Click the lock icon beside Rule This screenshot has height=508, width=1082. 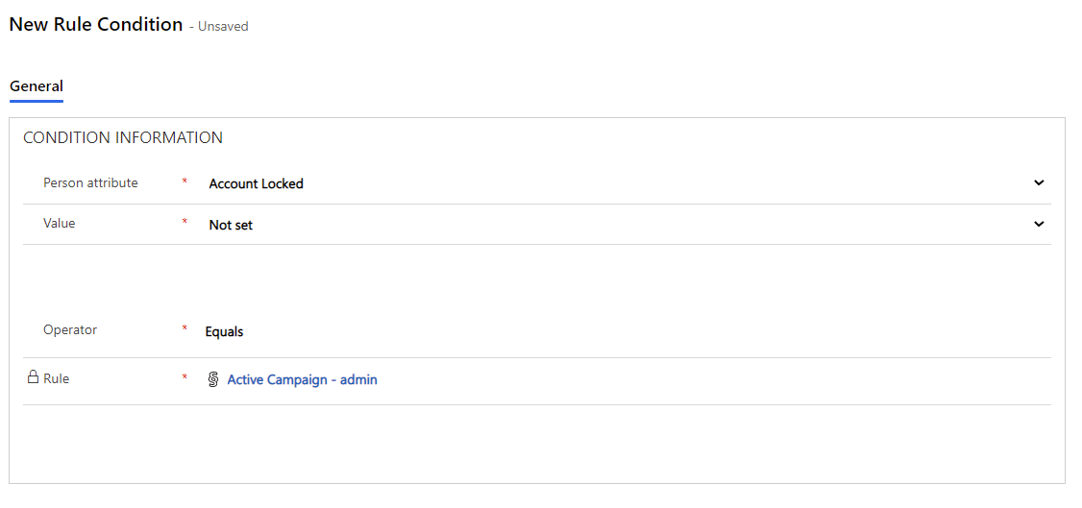[33, 377]
